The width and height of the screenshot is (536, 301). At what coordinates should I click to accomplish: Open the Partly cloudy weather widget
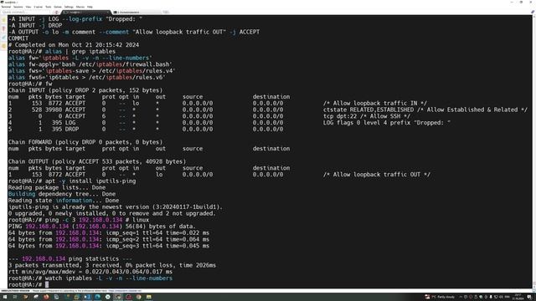click(x=440, y=297)
